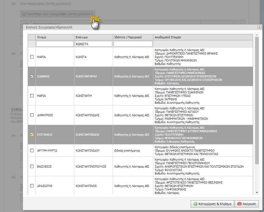Focus the Επώνυμο filter field containing ΚΩΝΣΤΑ
The width and height of the screenshot is (264, 212).
point(93,44)
